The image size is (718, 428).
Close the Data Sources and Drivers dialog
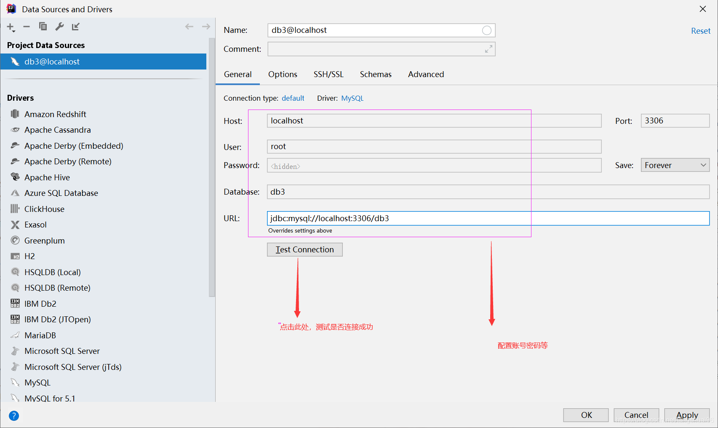point(702,9)
